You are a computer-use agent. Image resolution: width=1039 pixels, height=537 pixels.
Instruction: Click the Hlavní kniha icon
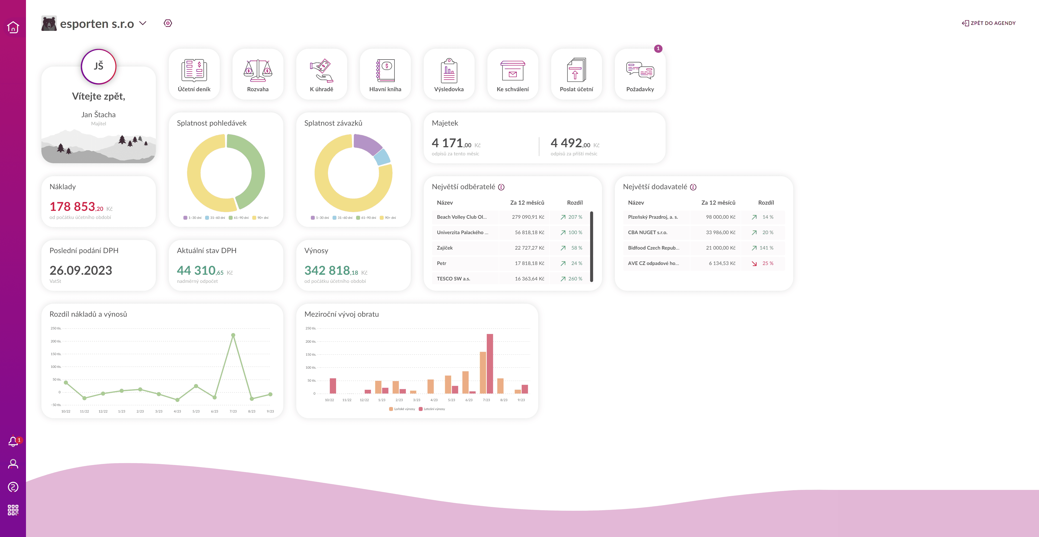point(385,74)
